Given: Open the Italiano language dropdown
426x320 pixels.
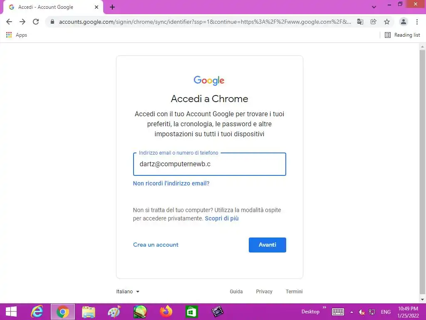Looking at the screenshot, I should pyautogui.click(x=128, y=291).
